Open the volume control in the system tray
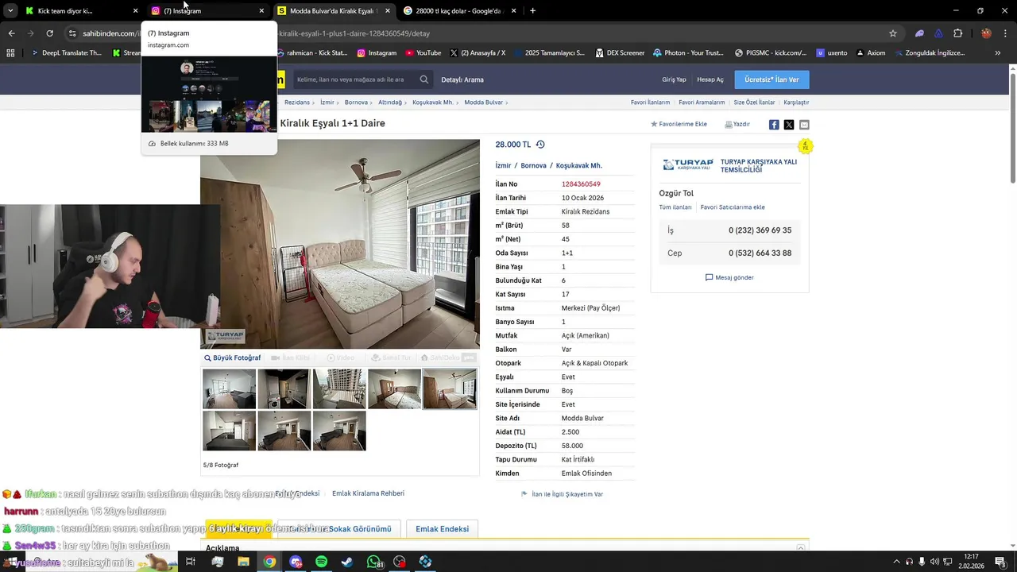 point(935,562)
